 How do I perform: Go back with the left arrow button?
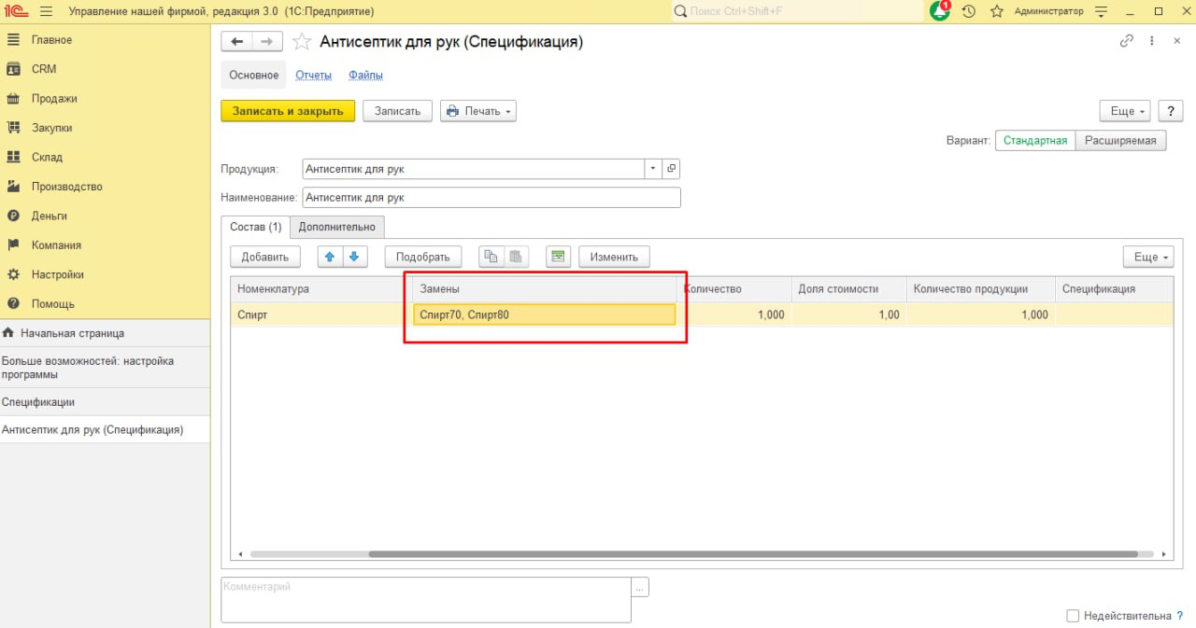point(236,42)
